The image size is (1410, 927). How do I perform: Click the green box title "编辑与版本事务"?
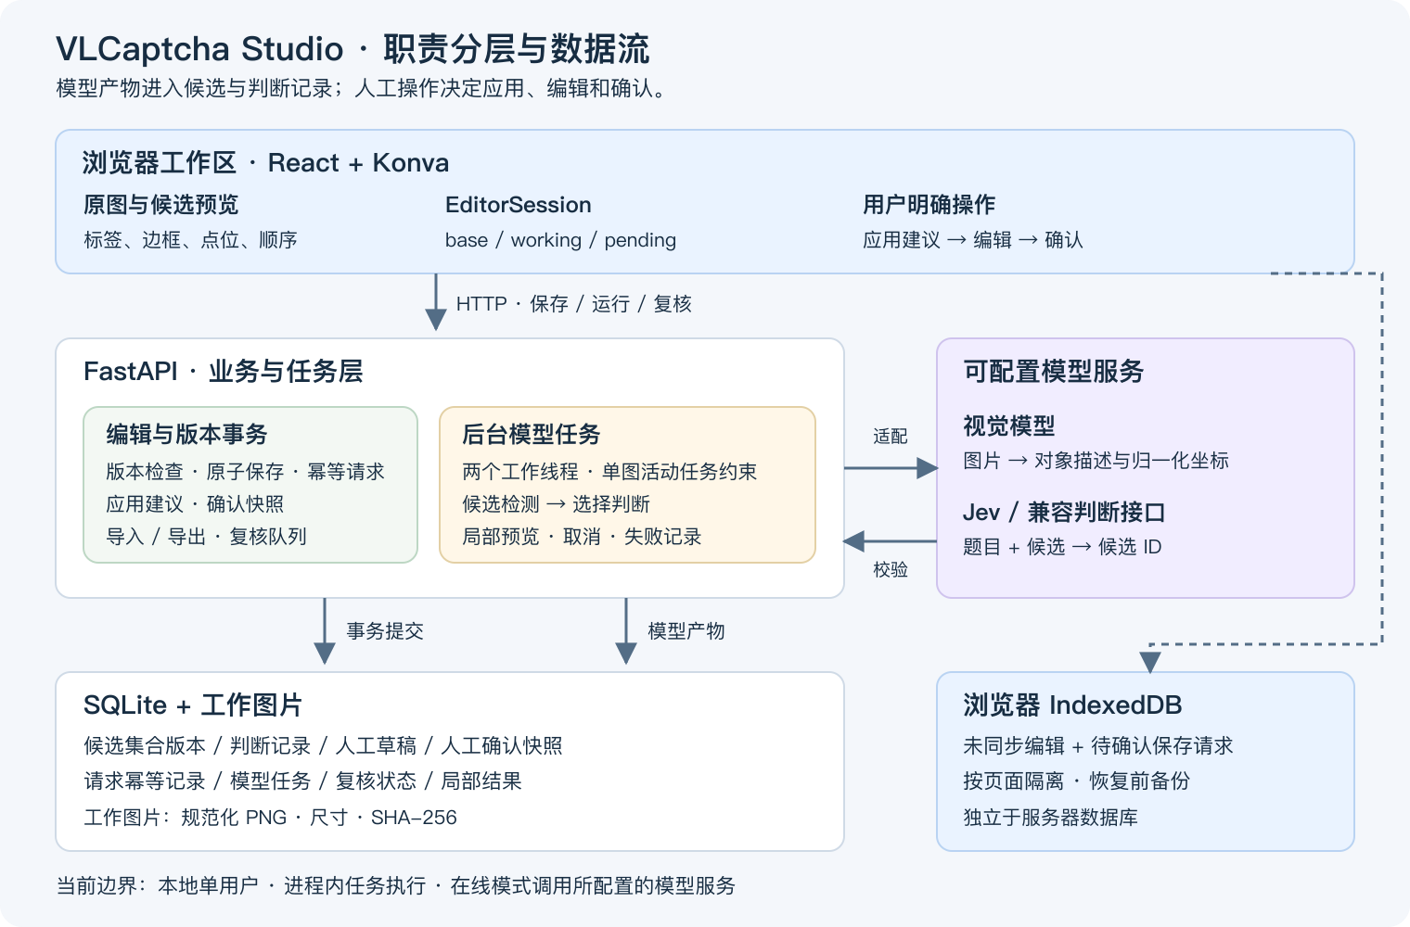[186, 434]
